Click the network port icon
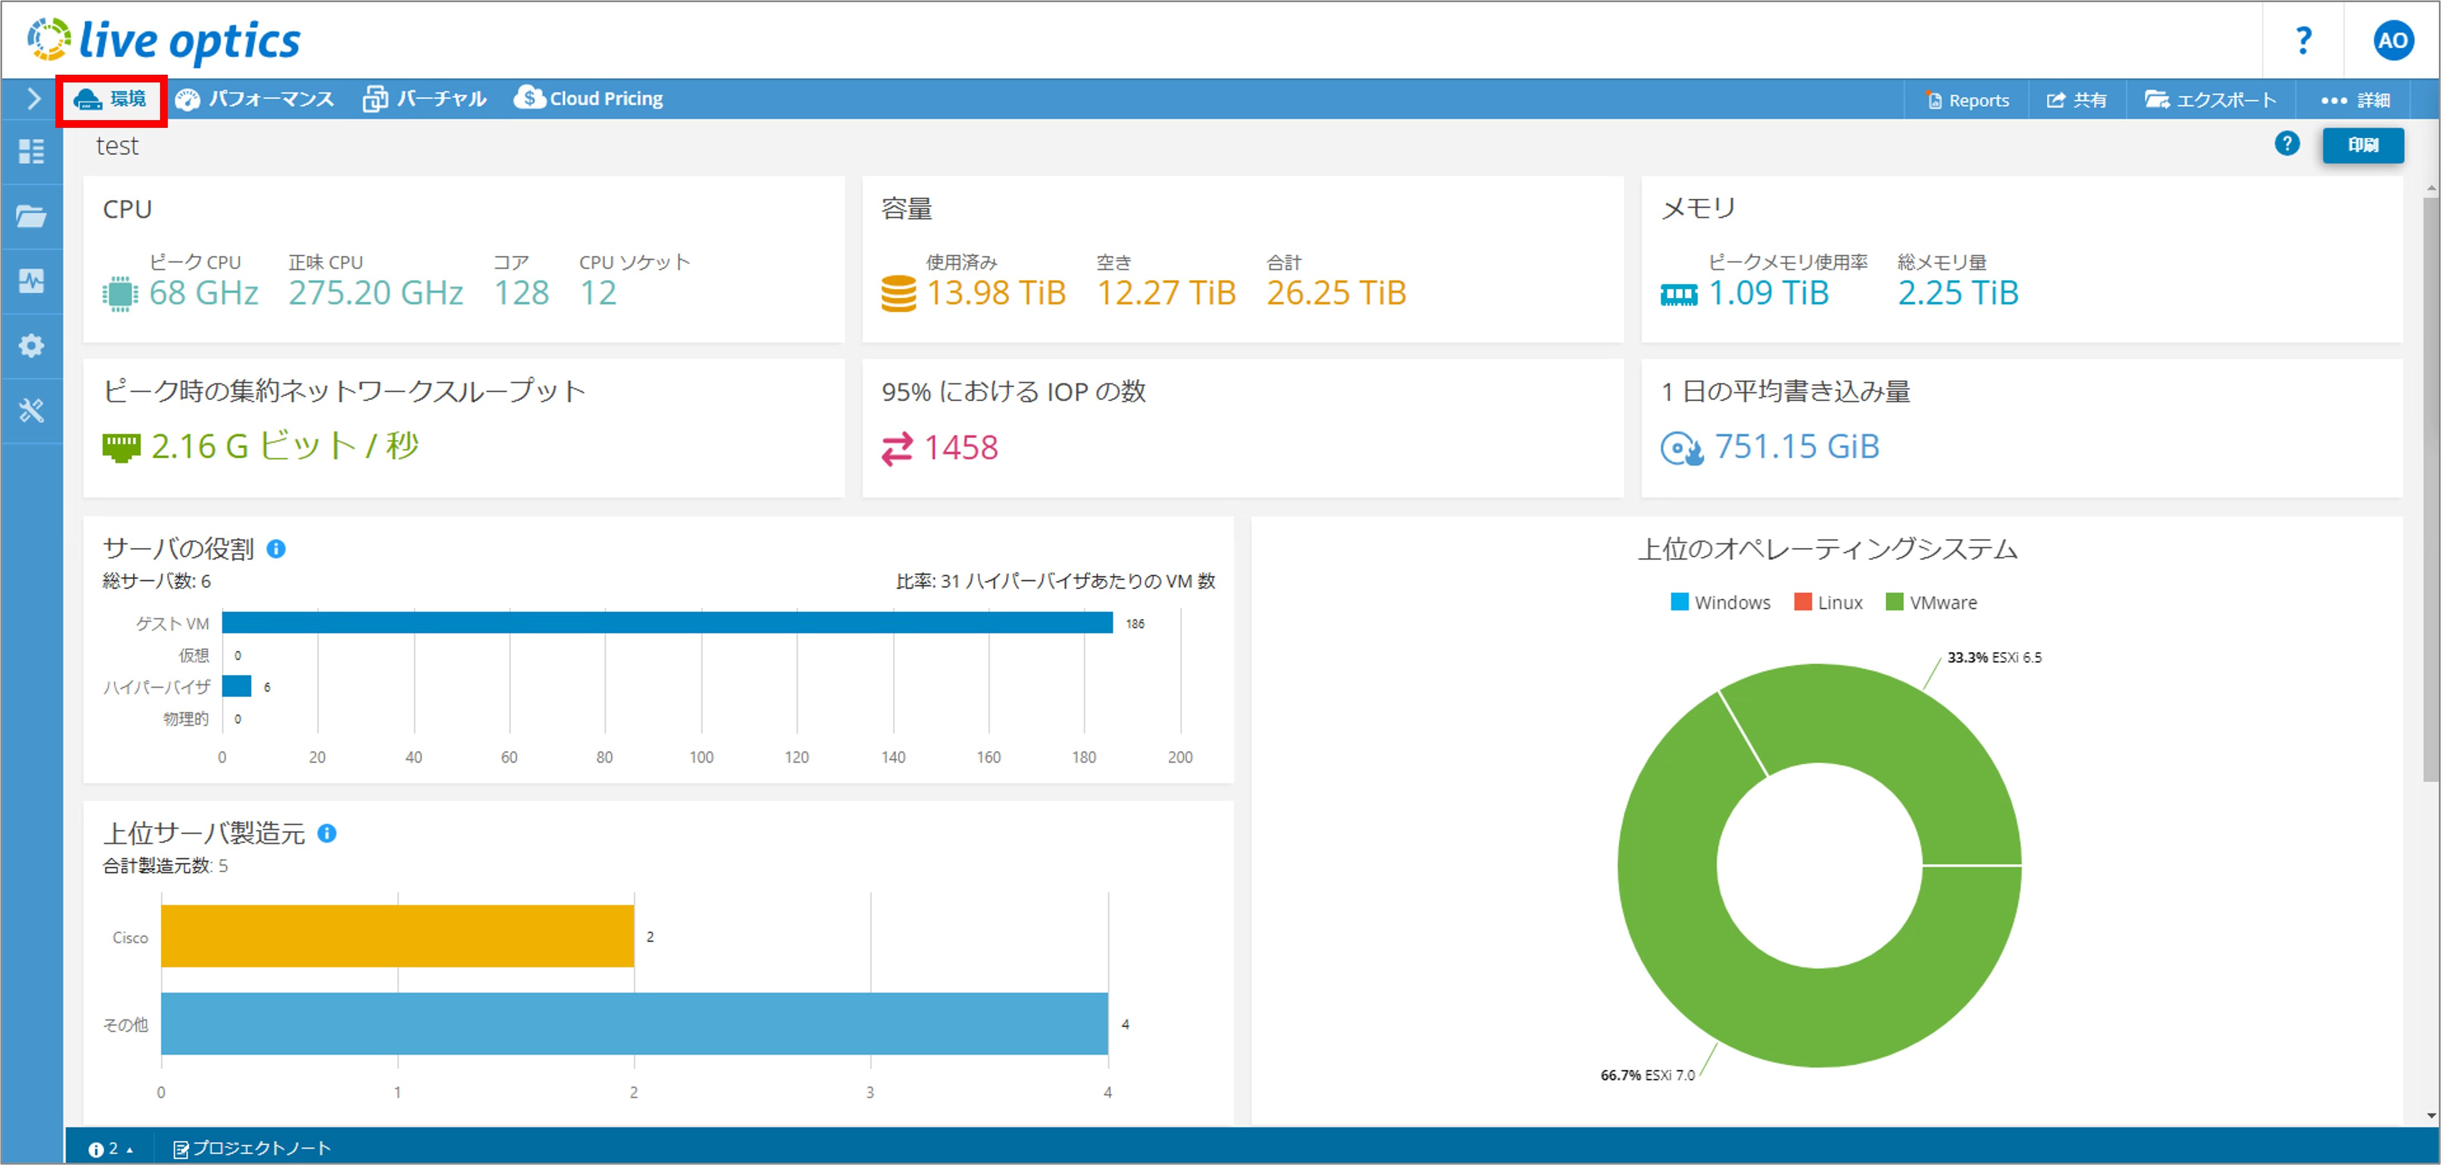This screenshot has width=2441, height=1165. coord(121,447)
